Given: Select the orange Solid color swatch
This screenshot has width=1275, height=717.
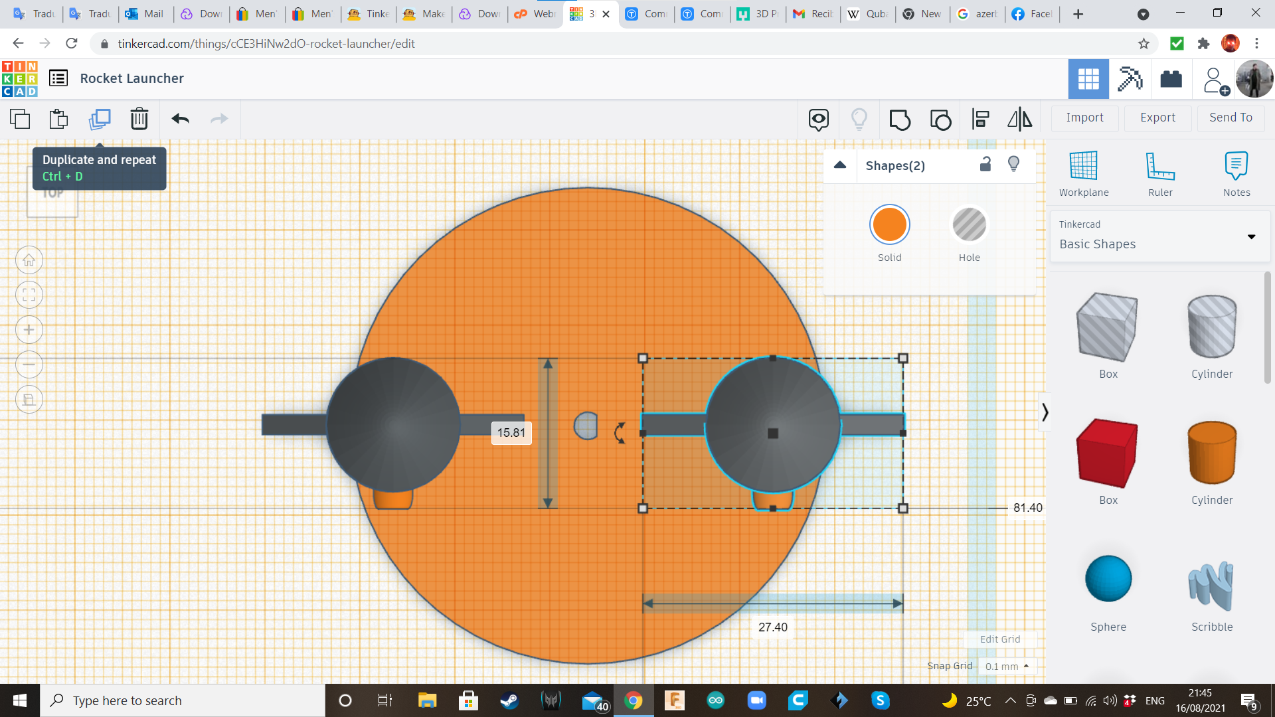Looking at the screenshot, I should 889,225.
